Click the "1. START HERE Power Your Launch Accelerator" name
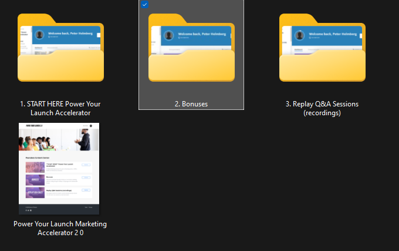This screenshot has width=399, height=251. click(60, 108)
